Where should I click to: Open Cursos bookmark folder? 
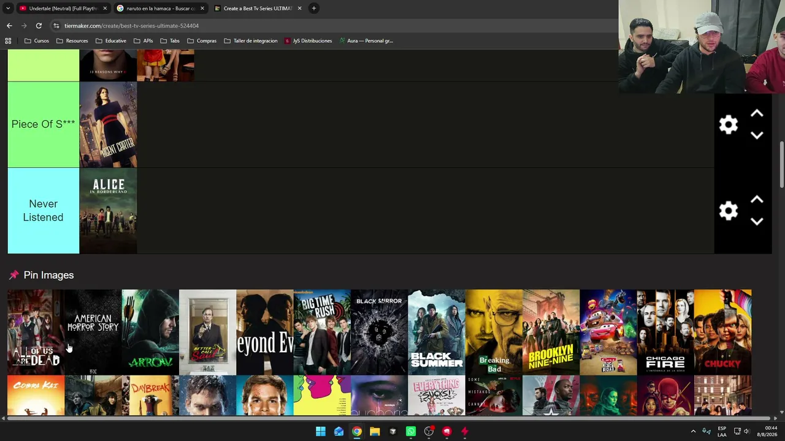36,41
